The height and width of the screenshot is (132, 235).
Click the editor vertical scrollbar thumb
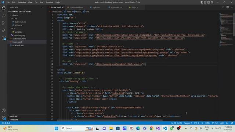point(234,25)
